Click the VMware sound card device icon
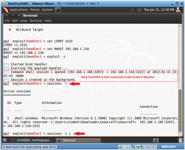This screenshot has height=150, width=185. coord(141,147)
